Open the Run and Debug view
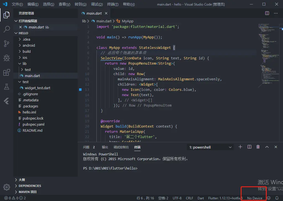This screenshot has height=201, width=283. 7,58
